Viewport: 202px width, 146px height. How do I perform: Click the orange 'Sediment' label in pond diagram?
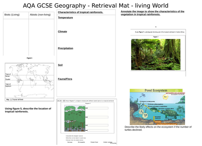coord(158,122)
